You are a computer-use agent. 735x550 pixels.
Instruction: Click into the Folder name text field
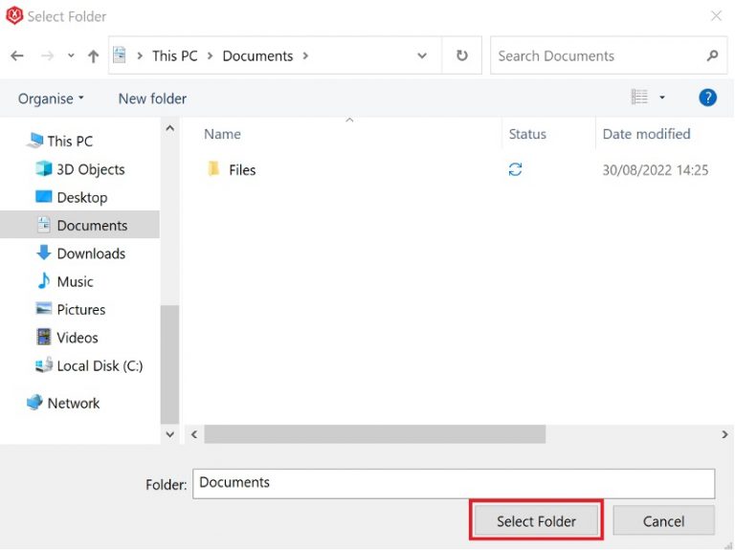pos(453,483)
